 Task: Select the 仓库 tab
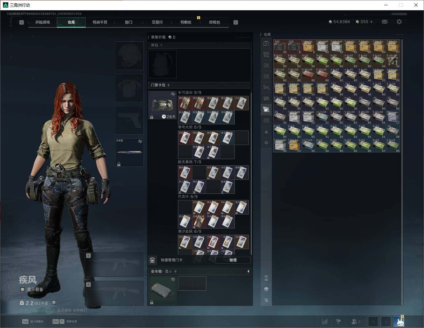[x=71, y=22]
